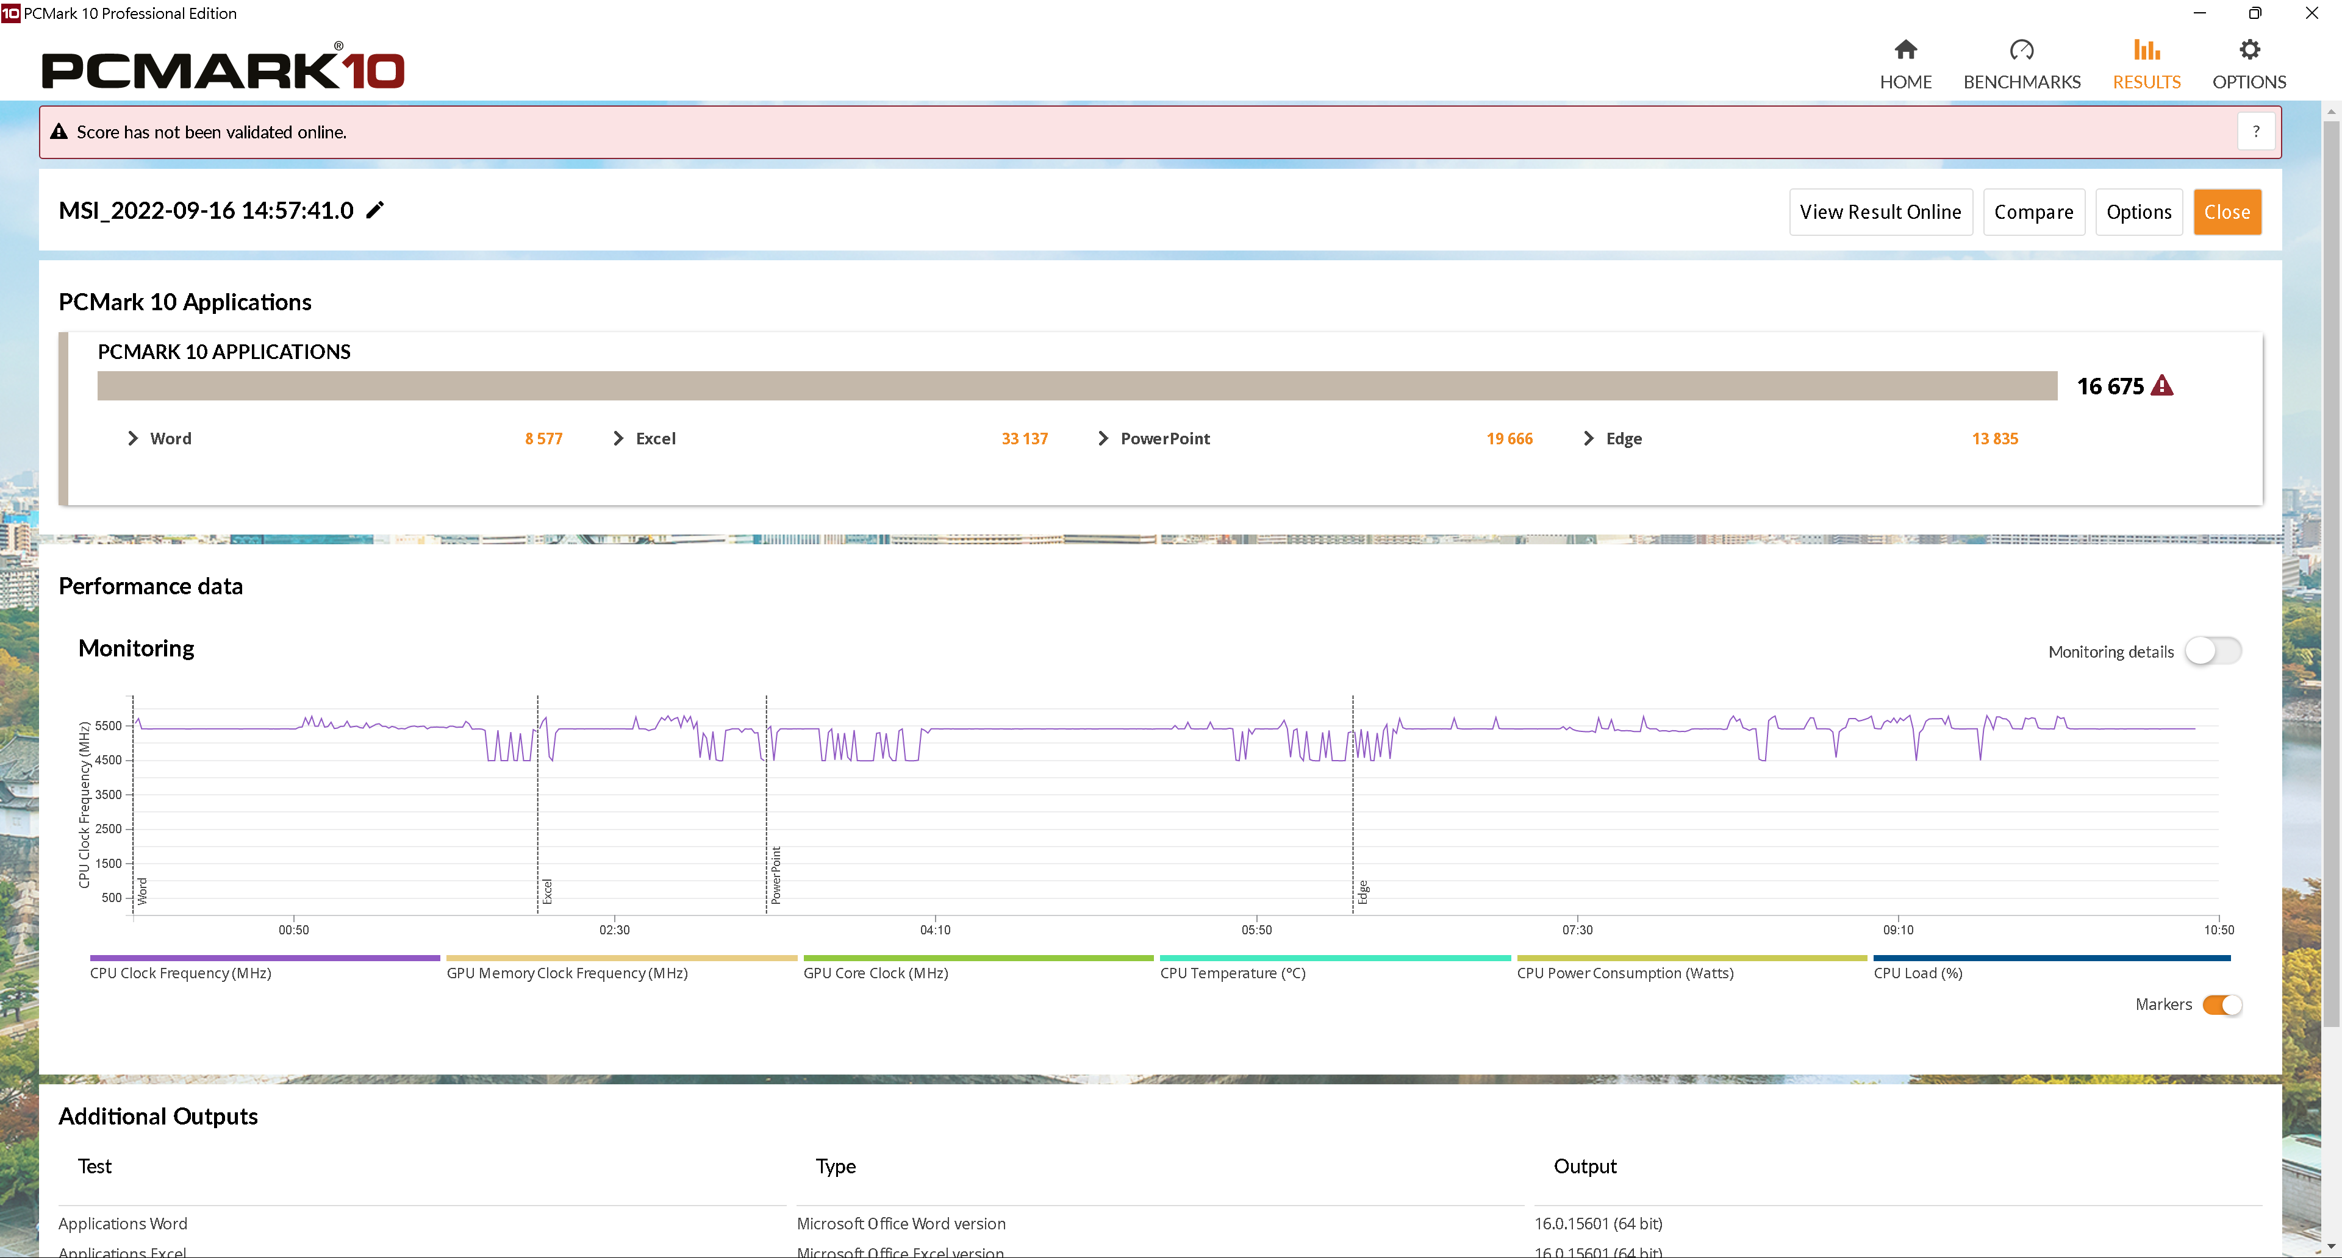
Task: Click the Edge score 13 835
Action: (1995, 439)
